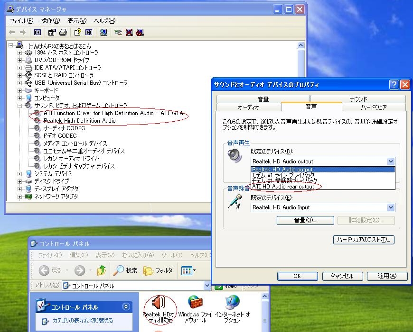This screenshot has width=413, height=332.
Task: Expand the キーボード node
Action: coord(20,90)
